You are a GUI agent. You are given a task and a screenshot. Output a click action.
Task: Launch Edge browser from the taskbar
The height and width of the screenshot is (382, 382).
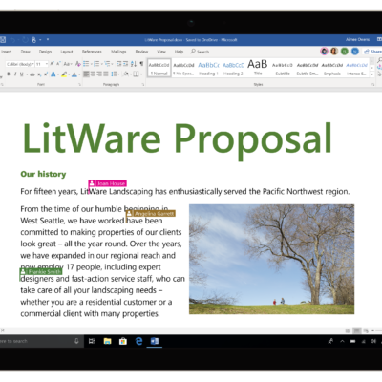pos(138,341)
